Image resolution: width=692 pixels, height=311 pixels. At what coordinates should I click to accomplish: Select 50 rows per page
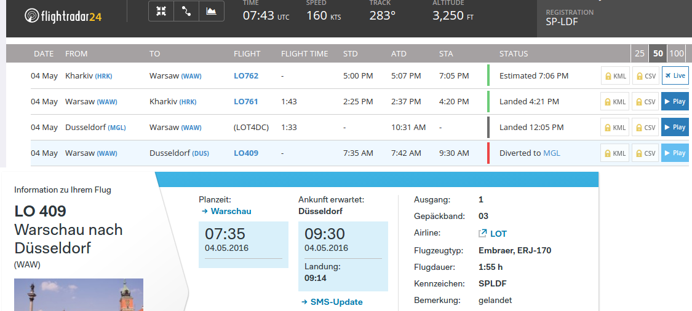[x=658, y=53]
